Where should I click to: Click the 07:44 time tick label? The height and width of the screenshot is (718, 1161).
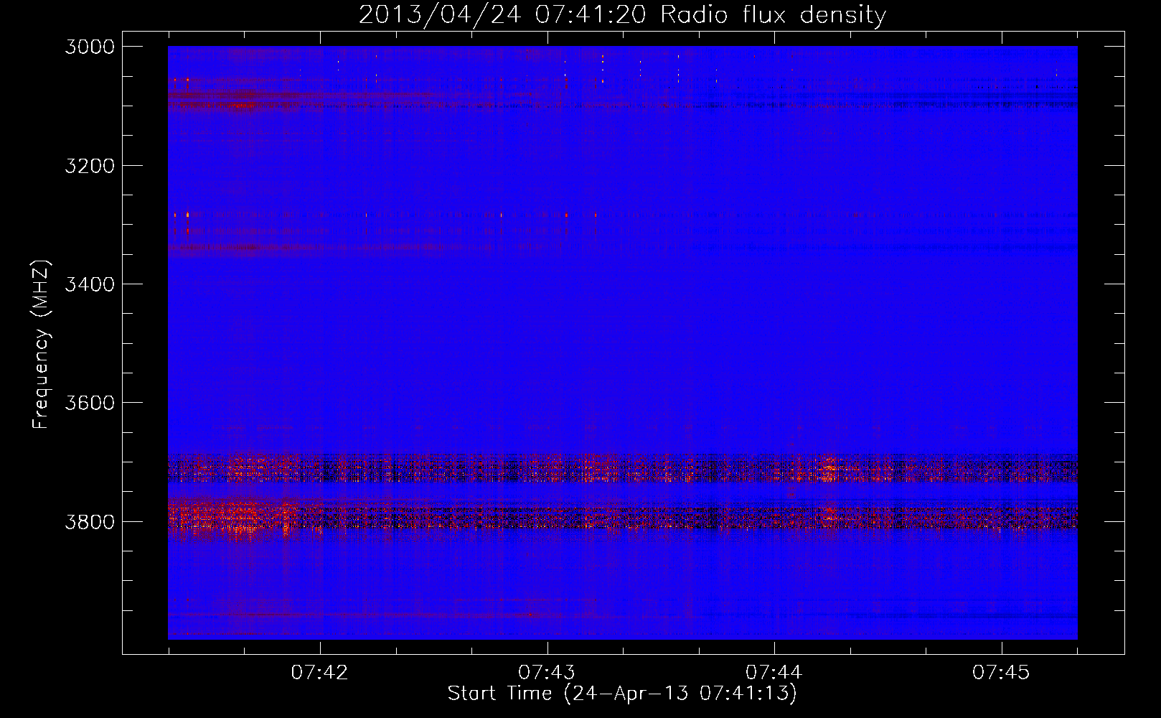(x=774, y=673)
